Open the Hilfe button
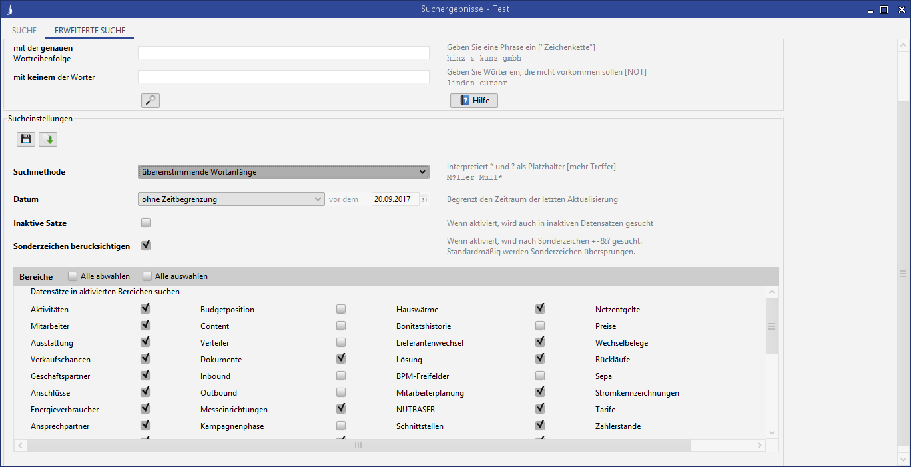 [x=474, y=101]
